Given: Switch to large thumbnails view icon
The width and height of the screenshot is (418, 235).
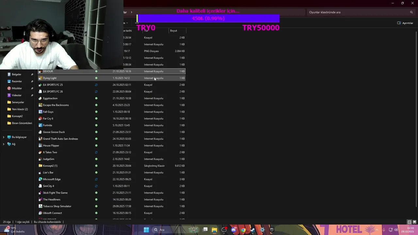Looking at the screenshot, I should (x=414, y=222).
